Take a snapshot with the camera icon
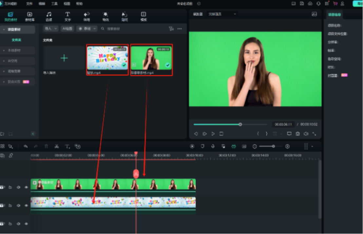Viewport: 363px width, 234px height. 297,134
